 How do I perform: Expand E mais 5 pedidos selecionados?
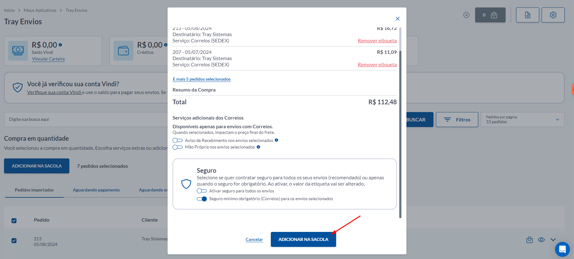(201, 79)
